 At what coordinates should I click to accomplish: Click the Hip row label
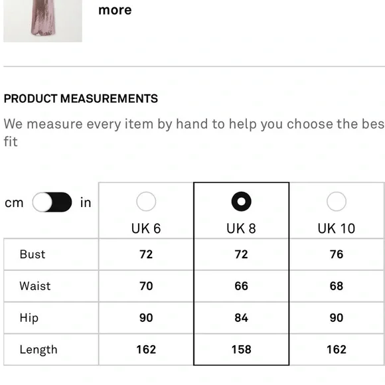click(29, 318)
